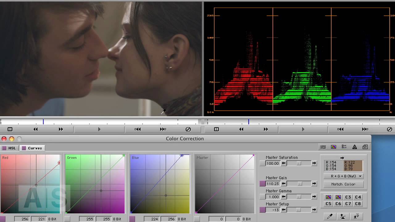Click remove effect icon under right monitor
This screenshot has height=222, width=395.
coord(389,129)
